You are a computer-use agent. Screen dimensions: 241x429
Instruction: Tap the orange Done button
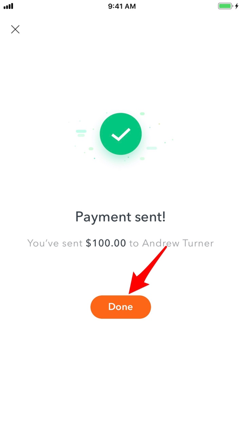[x=121, y=307]
